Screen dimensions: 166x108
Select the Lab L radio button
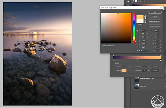tap(151, 31)
